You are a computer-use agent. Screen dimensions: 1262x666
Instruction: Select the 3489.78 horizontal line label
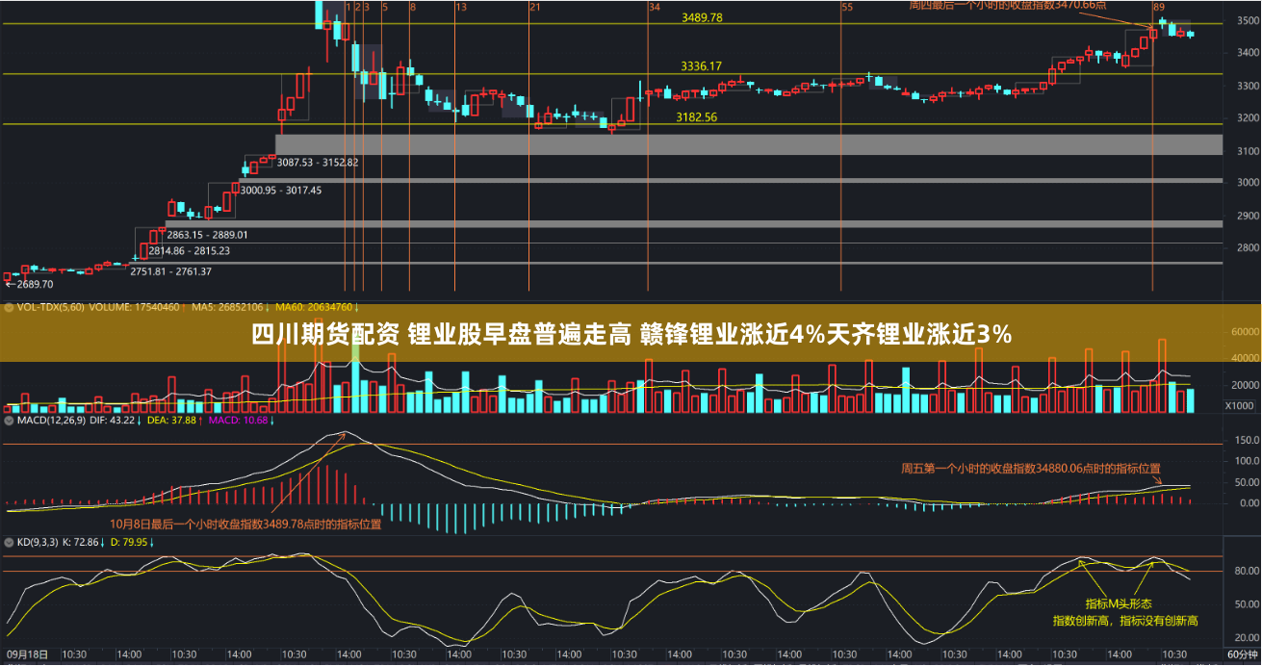(x=702, y=18)
